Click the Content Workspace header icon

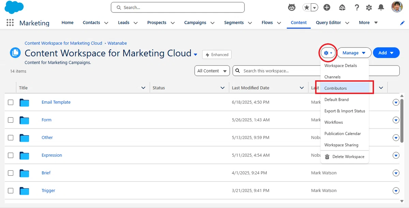pyautogui.click(x=15, y=53)
